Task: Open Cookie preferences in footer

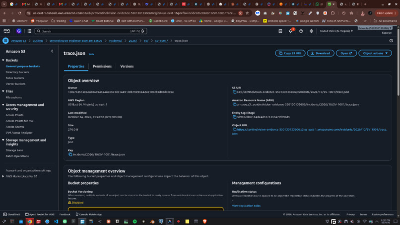Action: click(383, 214)
